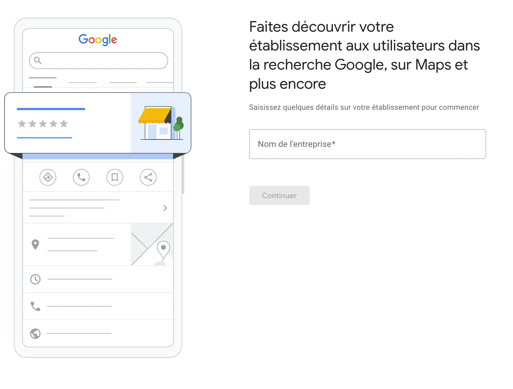513x389 pixels.
Task: Click the circled phone call icon
Action: point(81,177)
